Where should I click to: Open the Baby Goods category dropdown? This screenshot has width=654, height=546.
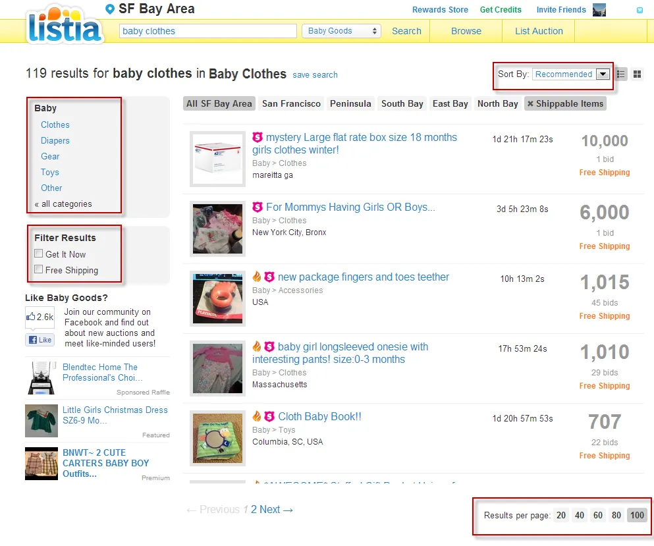tap(341, 31)
